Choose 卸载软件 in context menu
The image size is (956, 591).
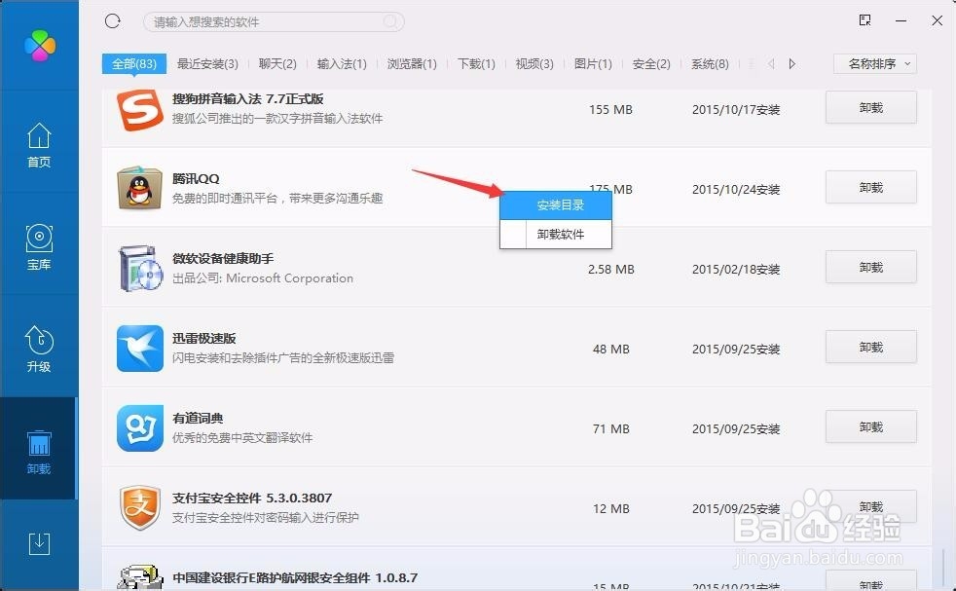click(x=556, y=235)
